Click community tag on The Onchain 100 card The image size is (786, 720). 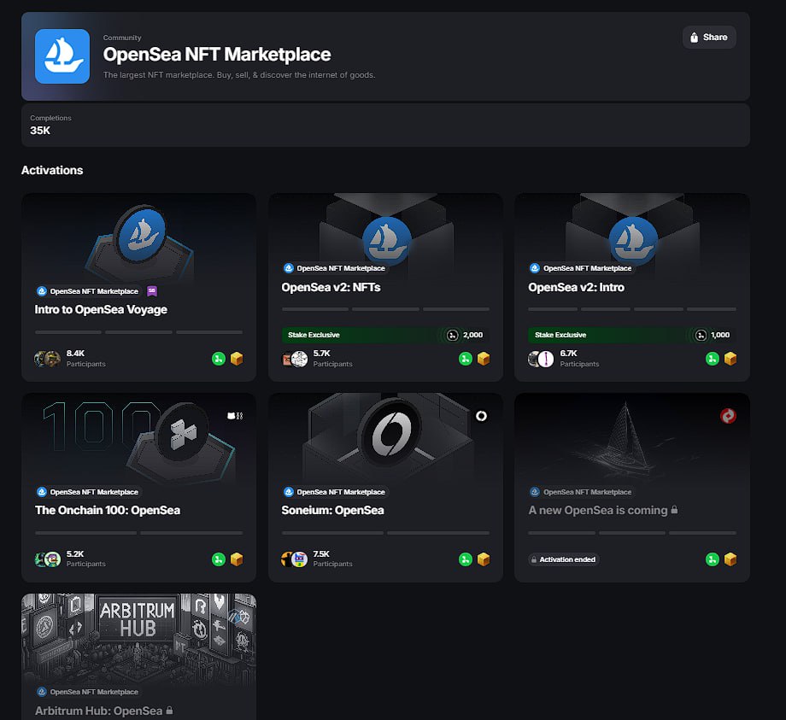tap(88, 492)
